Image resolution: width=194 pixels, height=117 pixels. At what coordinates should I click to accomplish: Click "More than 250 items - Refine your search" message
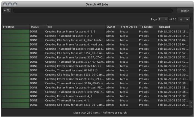[100, 113]
